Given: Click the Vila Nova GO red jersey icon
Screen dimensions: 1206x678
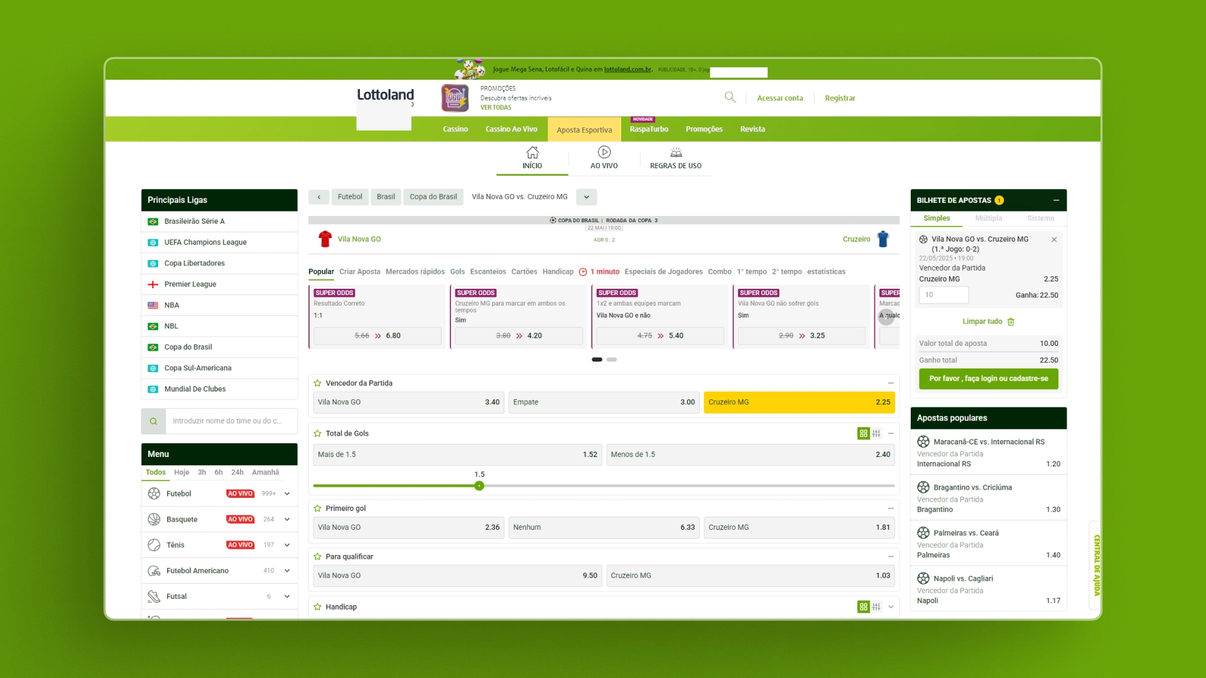Looking at the screenshot, I should [x=325, y=239].
